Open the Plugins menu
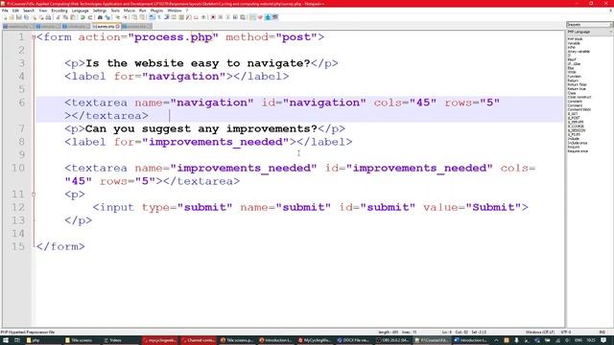 click(x=156, y=11)
